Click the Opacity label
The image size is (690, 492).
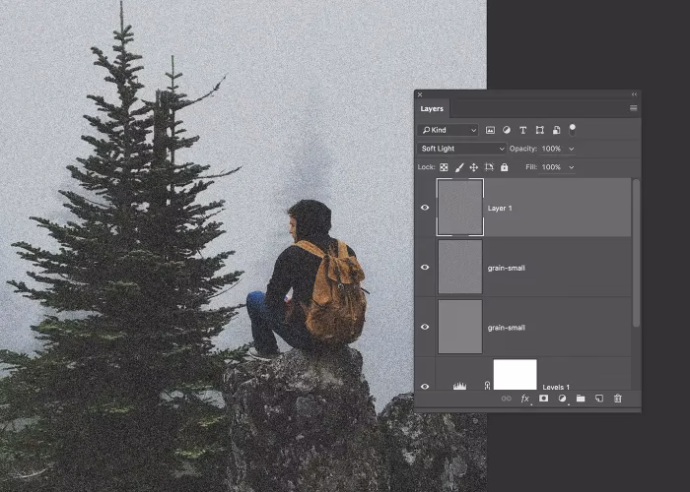click(x=523, y=149)
